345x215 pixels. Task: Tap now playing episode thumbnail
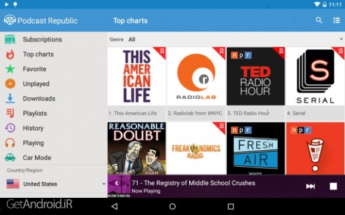point(119,186)
